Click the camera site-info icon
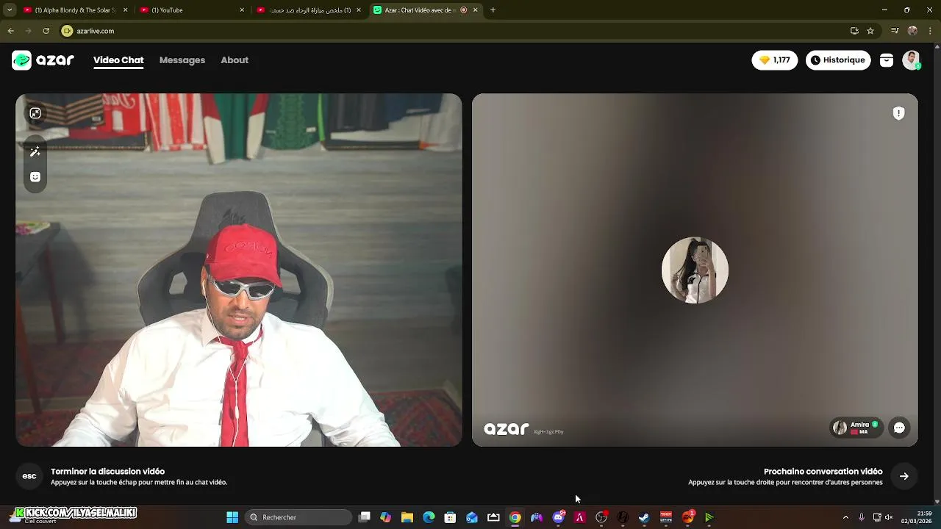This screenshot has width=941, height=529. tap(68, 31)
